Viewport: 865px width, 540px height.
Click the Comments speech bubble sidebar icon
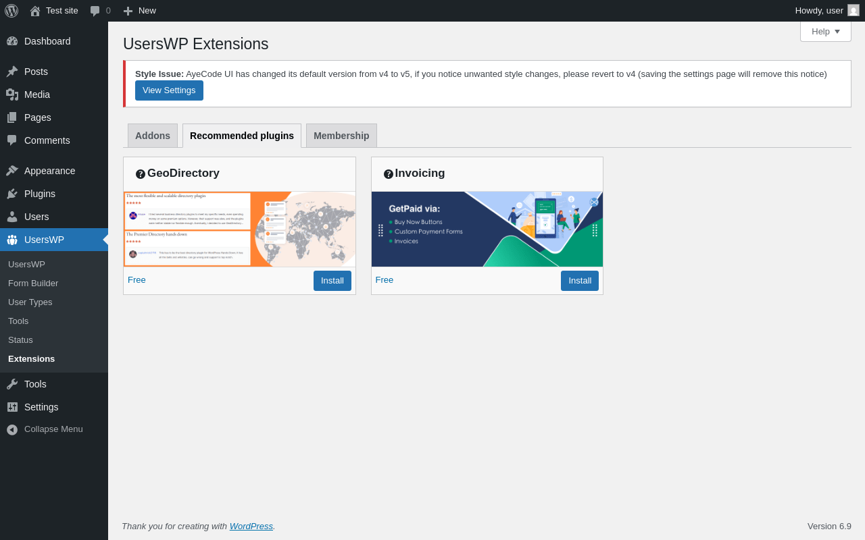click(12, 140)
